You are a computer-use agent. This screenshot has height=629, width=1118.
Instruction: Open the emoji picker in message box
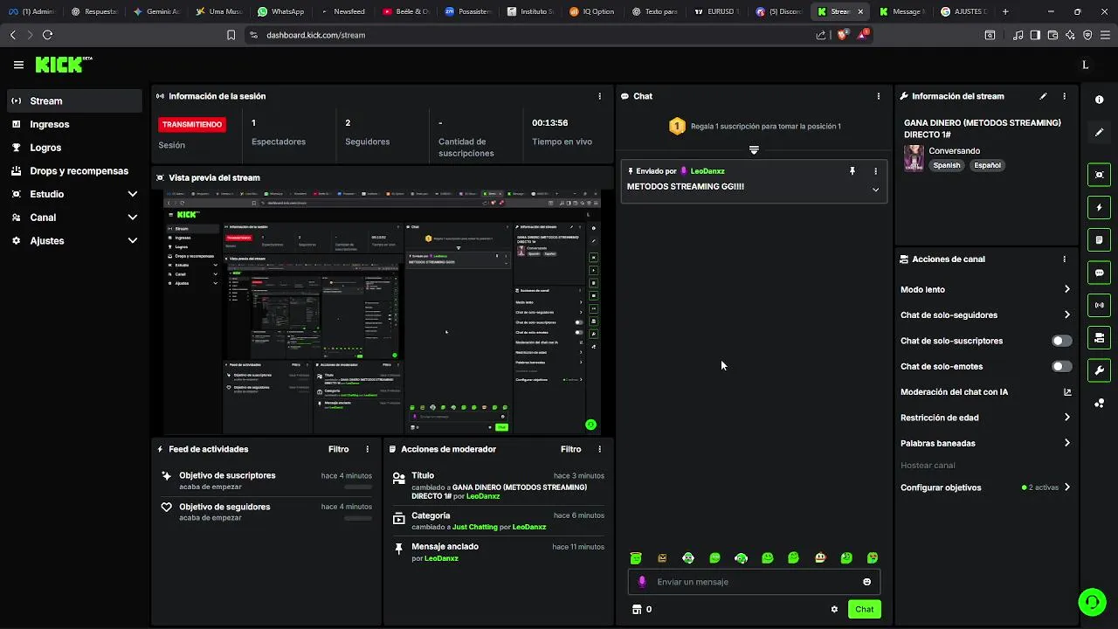866,582
